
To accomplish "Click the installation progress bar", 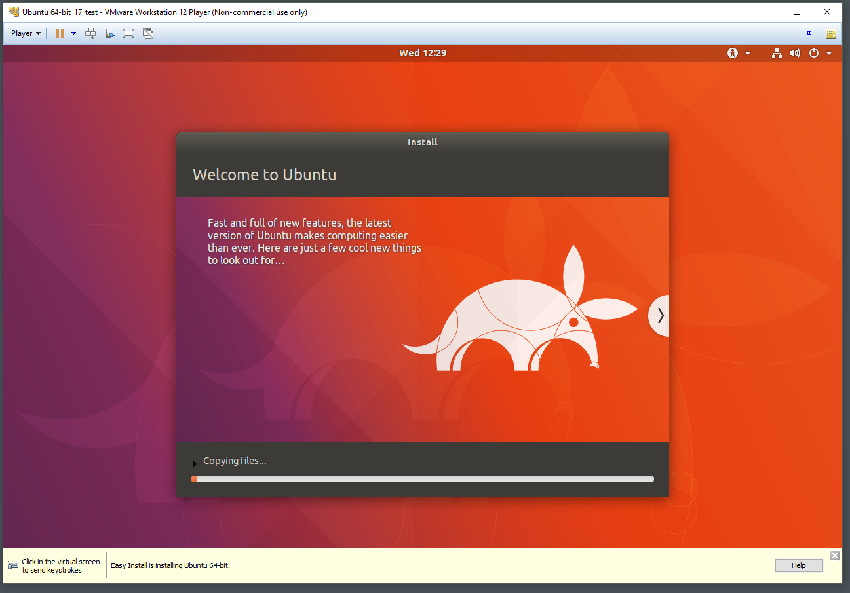I will 423,479.
